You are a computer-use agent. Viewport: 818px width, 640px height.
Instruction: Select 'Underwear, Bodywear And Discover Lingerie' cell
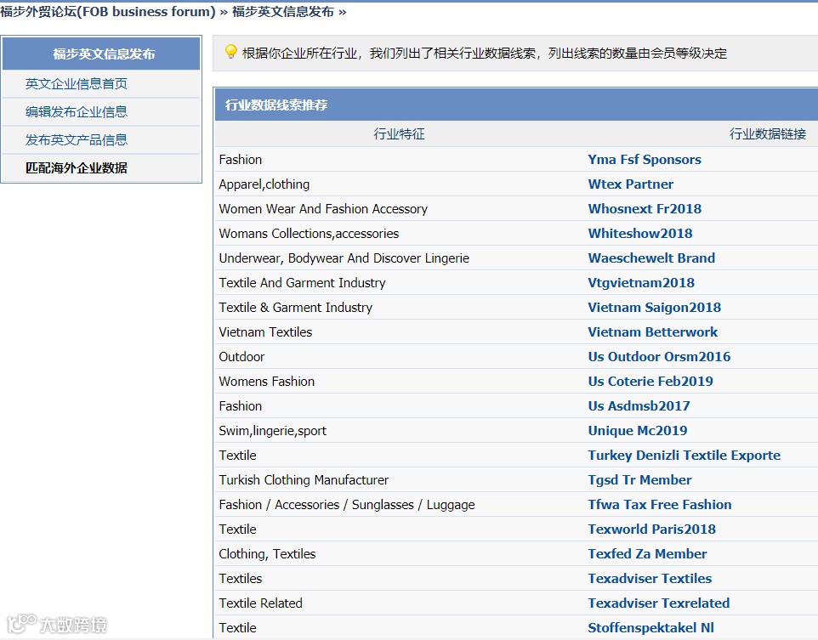pos(344,258)
